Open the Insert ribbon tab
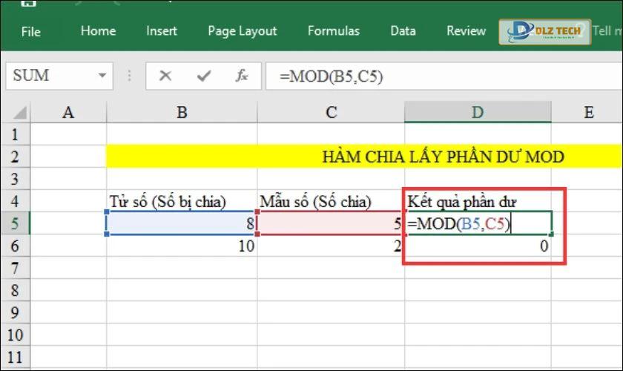This screenshot has height=371, width=623. tap(162, 31)
